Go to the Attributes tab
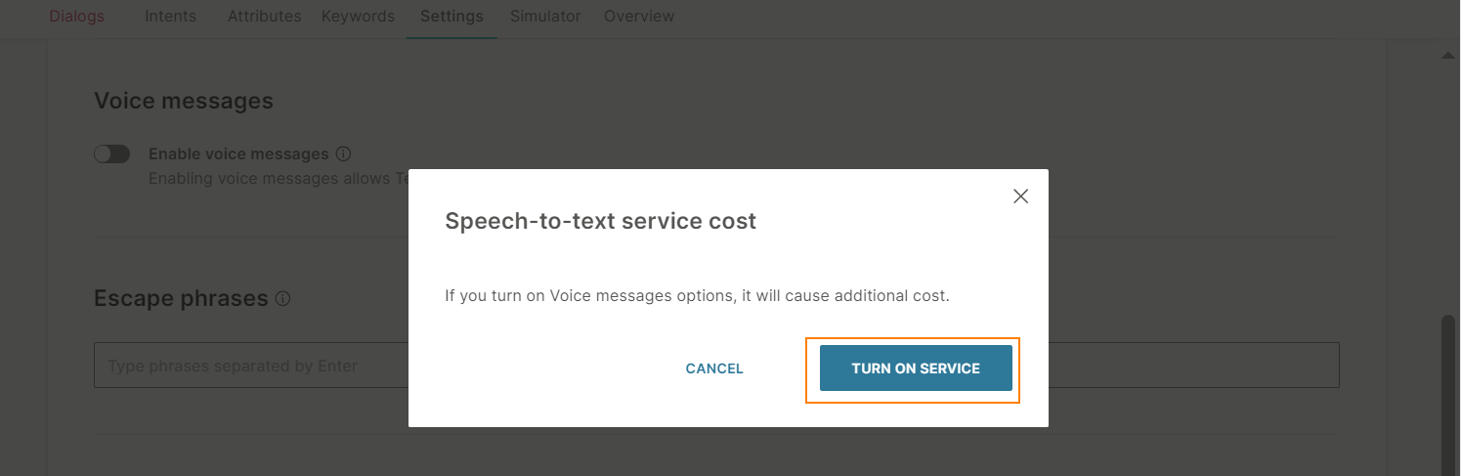 (x=264, y=17)
